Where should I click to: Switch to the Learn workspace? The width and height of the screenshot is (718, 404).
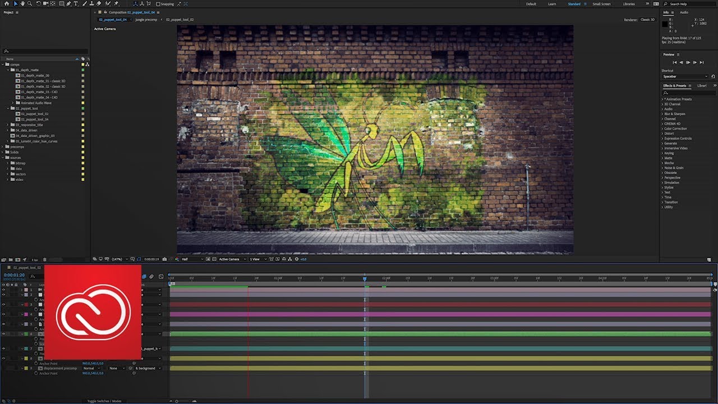pyautogui.click(x=552, y=4)
